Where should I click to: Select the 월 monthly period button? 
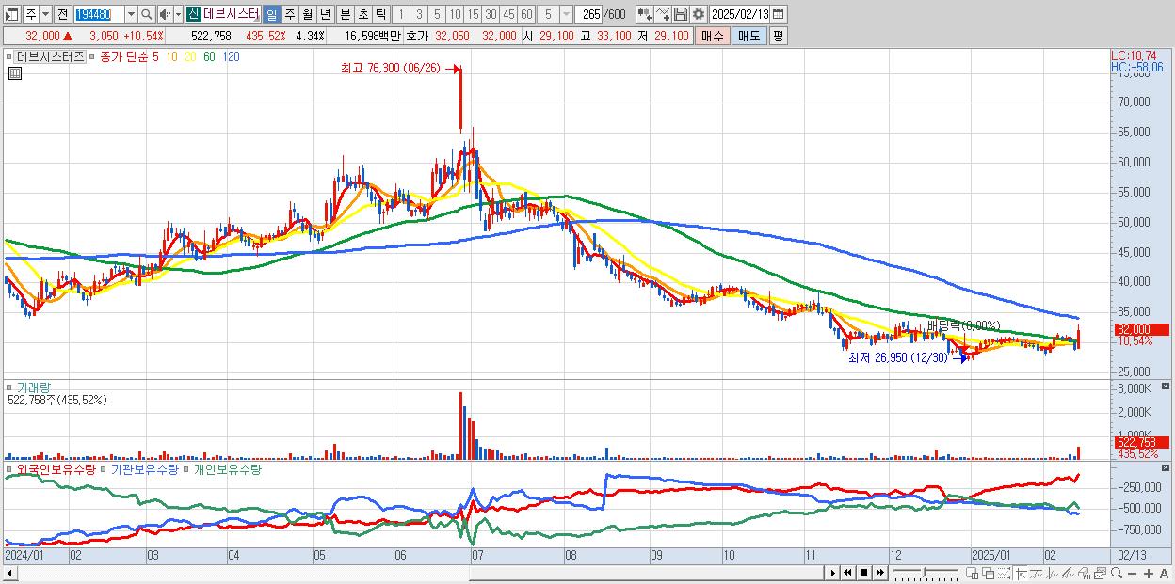[x=307, y=14]
